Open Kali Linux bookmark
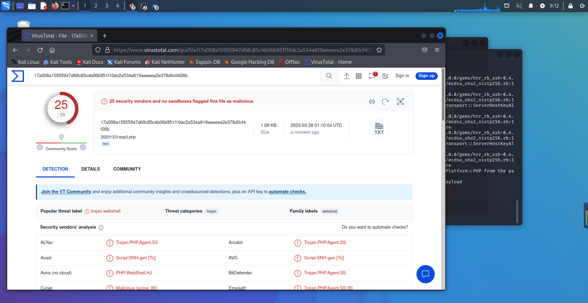This screenshot has width=588, height=303. click(x=25, y=62)
